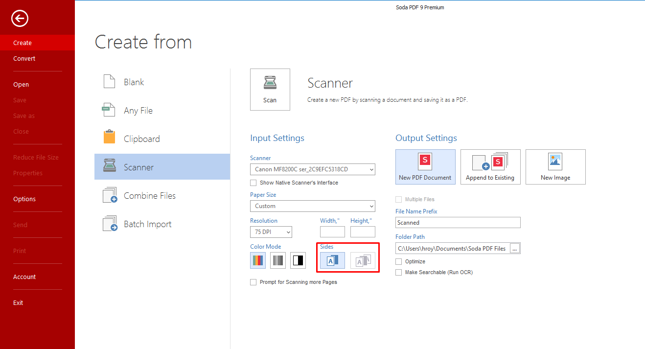Open the Resolution 75 DPI dropdown
645x349 pixels.
pyautogui.click(x=271, y=232)
